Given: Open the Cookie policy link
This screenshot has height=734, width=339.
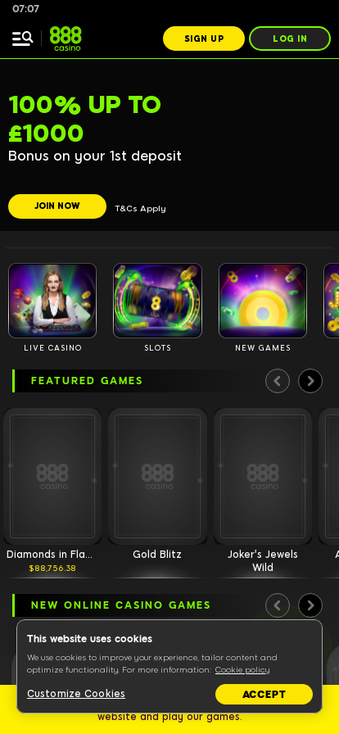Looking at the screenshot, I should (242, 670).
